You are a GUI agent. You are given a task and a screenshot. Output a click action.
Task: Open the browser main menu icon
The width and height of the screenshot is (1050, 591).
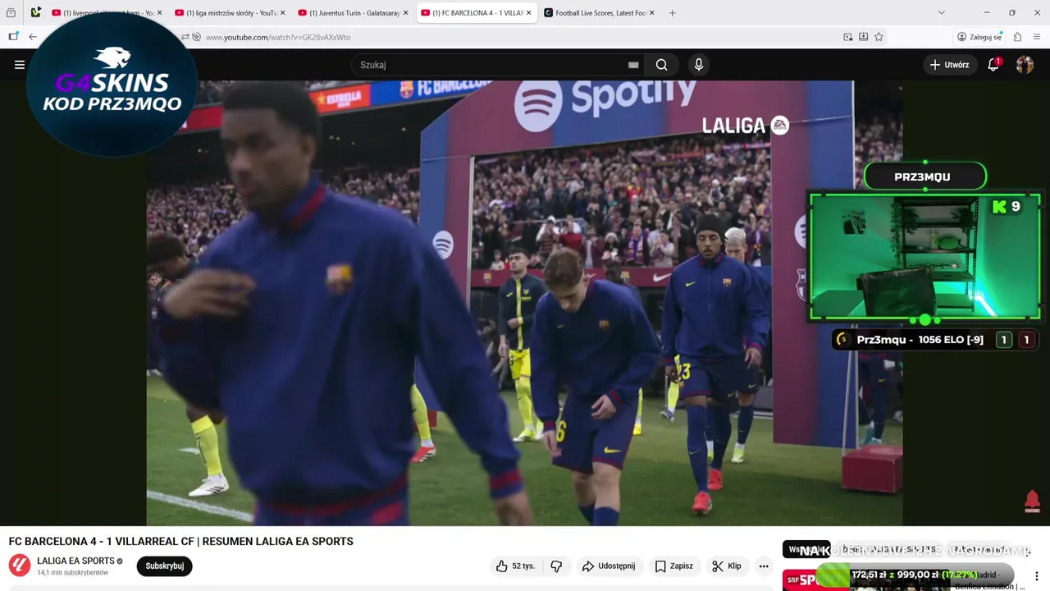[x=1037, y=37]
